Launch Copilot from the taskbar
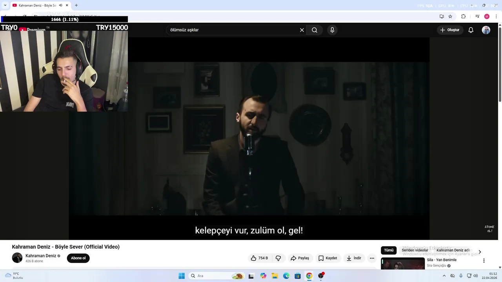Viewport: 502px width, 282px height. click(263, 276)
